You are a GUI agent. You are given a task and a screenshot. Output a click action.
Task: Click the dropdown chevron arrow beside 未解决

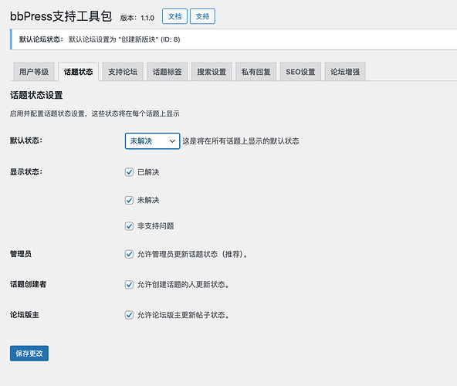coord(172,141)
